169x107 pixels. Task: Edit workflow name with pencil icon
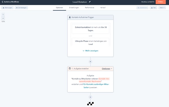(90, 2)
